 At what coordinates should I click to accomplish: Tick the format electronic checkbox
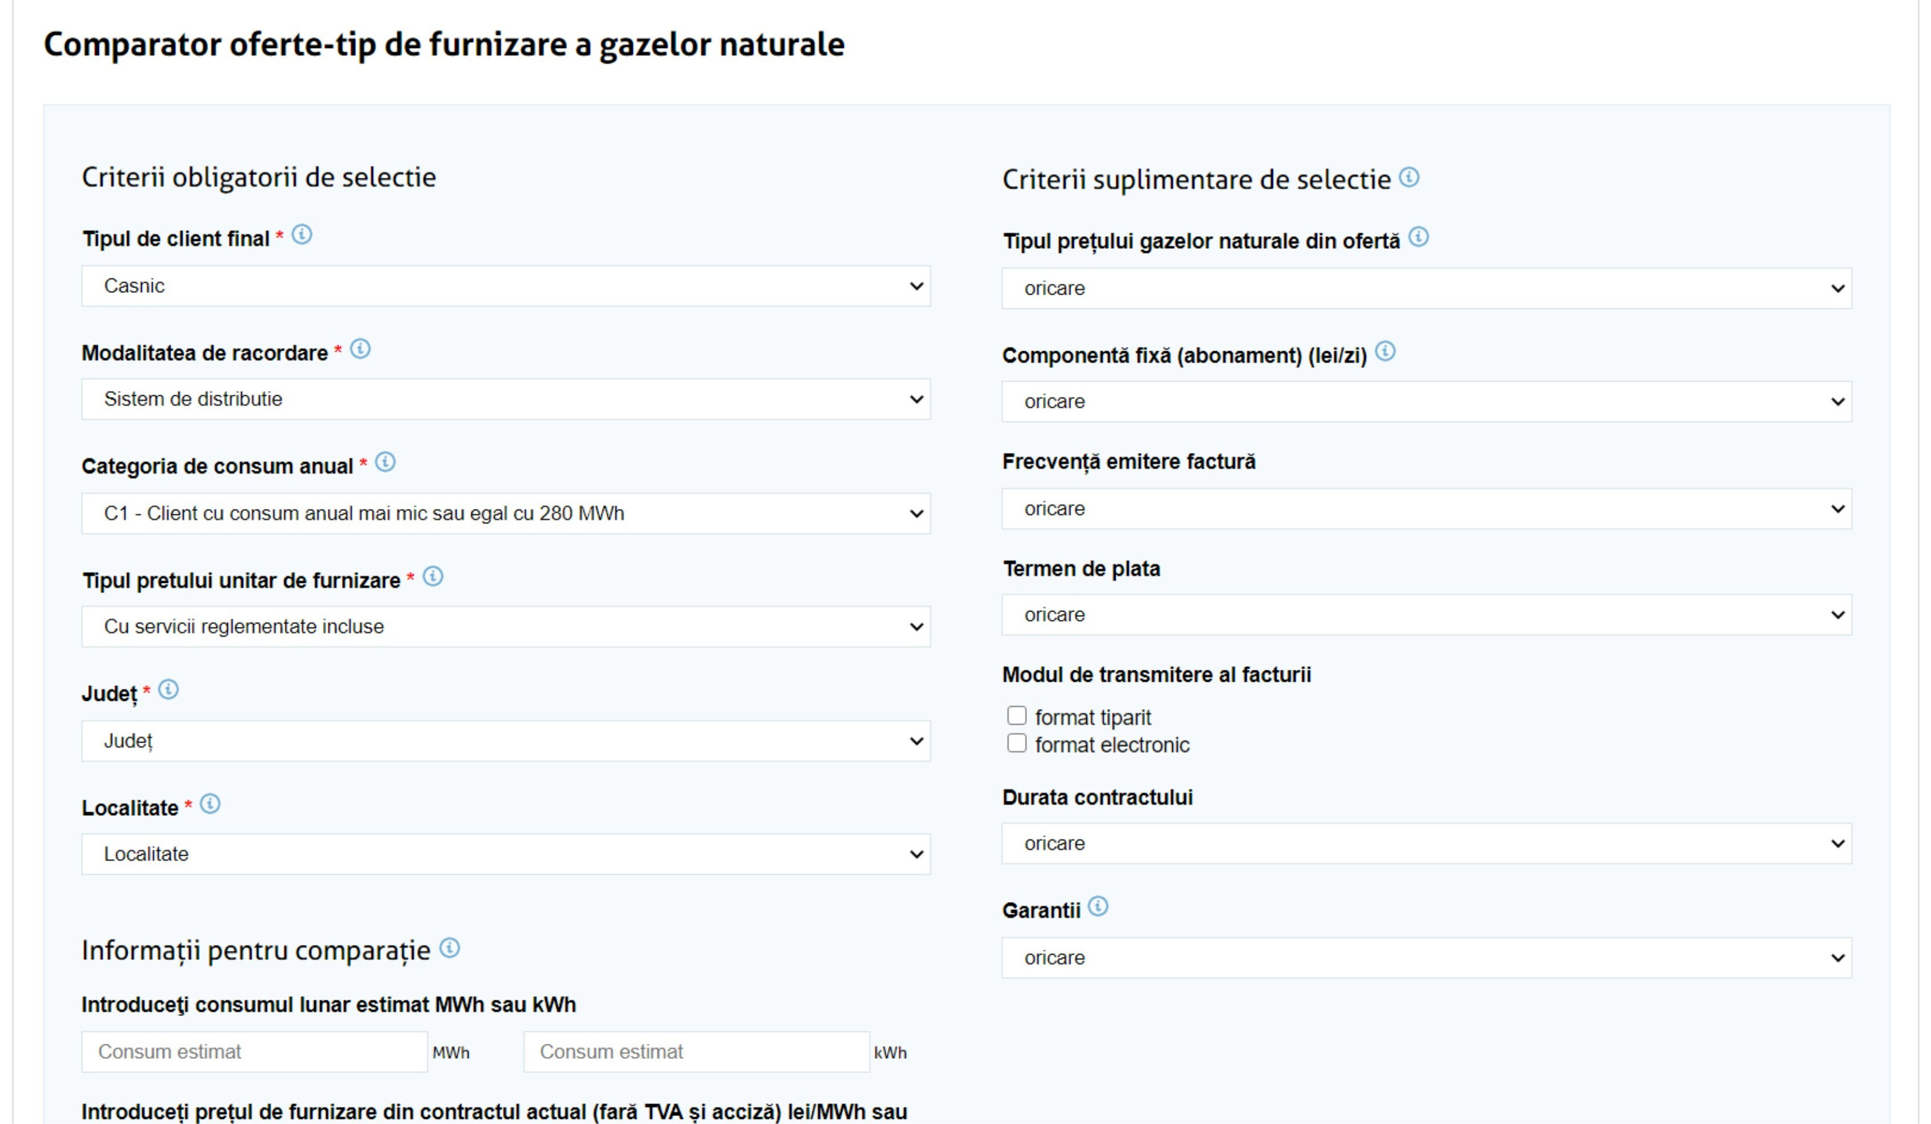tap(1017, 743)
